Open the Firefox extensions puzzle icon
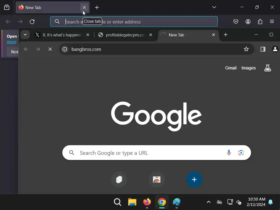 click(260, 22)
